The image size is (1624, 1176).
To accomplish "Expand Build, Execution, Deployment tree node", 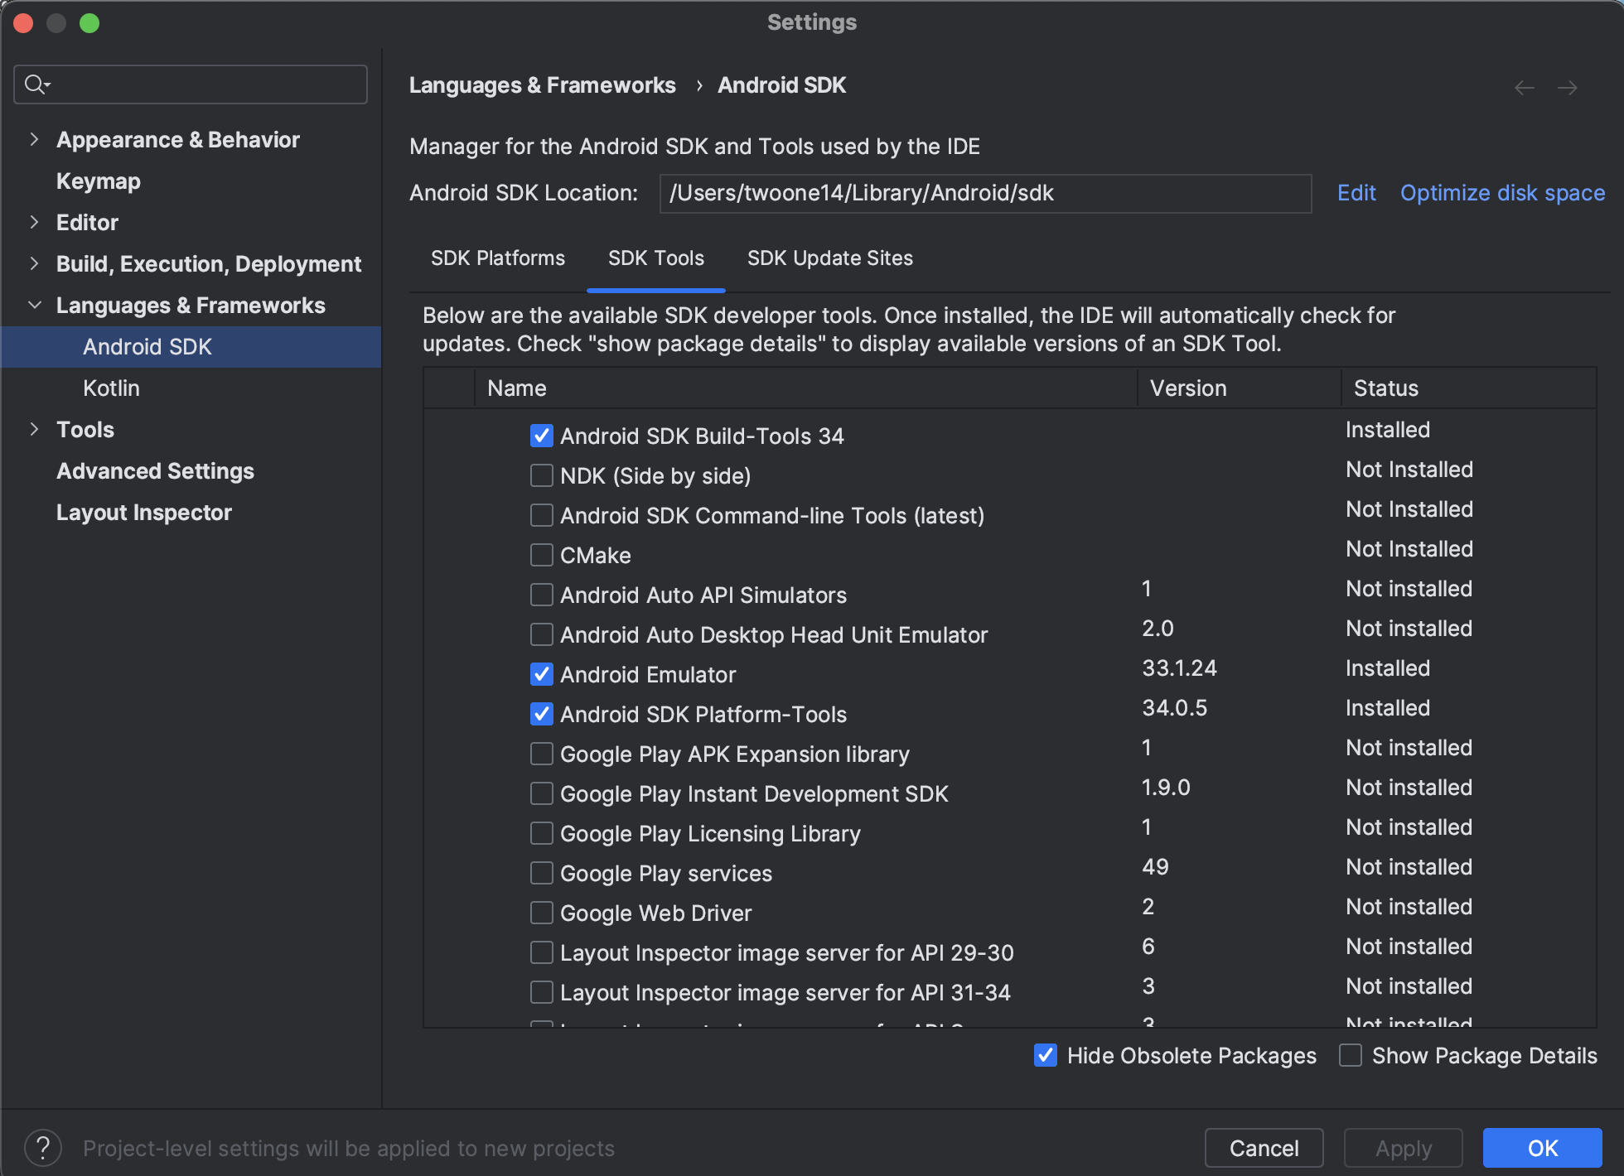I will (x=34, y=263).
